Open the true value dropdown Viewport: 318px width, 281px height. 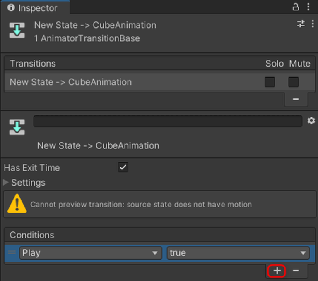click(238, 253)
